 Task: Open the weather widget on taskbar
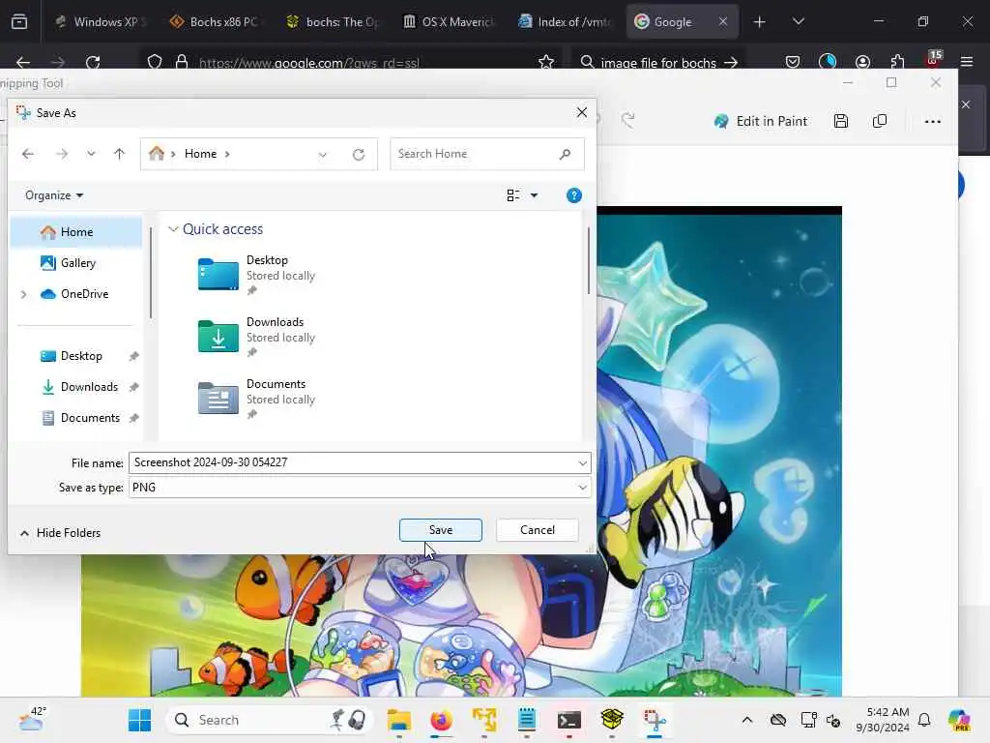(32, 719)
